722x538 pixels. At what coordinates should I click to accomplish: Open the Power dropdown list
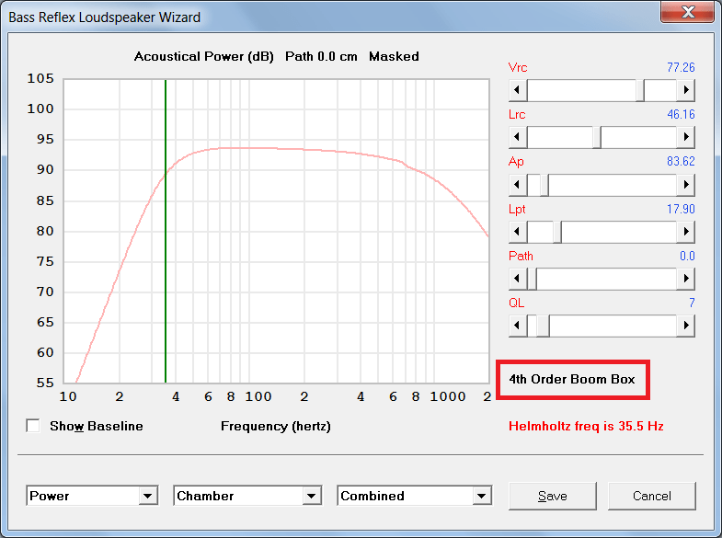point(148,496)
